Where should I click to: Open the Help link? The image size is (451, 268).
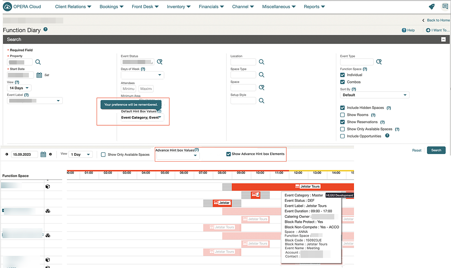[408, 30]
